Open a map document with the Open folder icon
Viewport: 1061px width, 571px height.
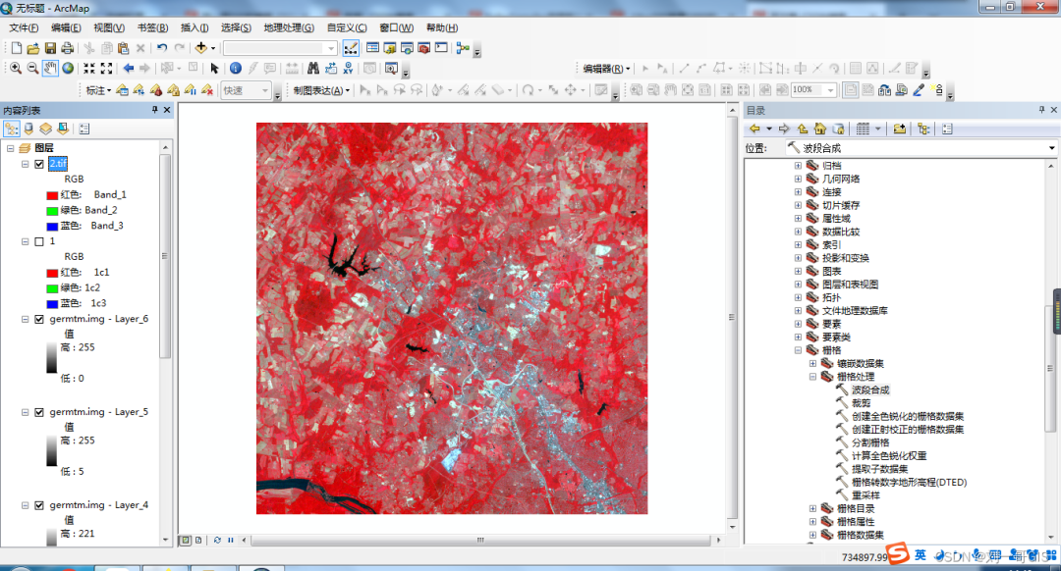click(x=33, y=48)
